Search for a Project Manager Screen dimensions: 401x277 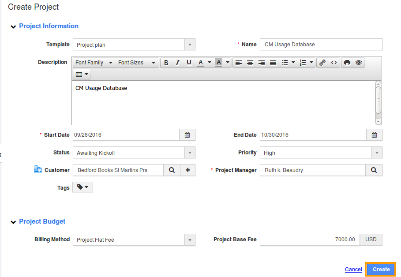coord(374,170)
